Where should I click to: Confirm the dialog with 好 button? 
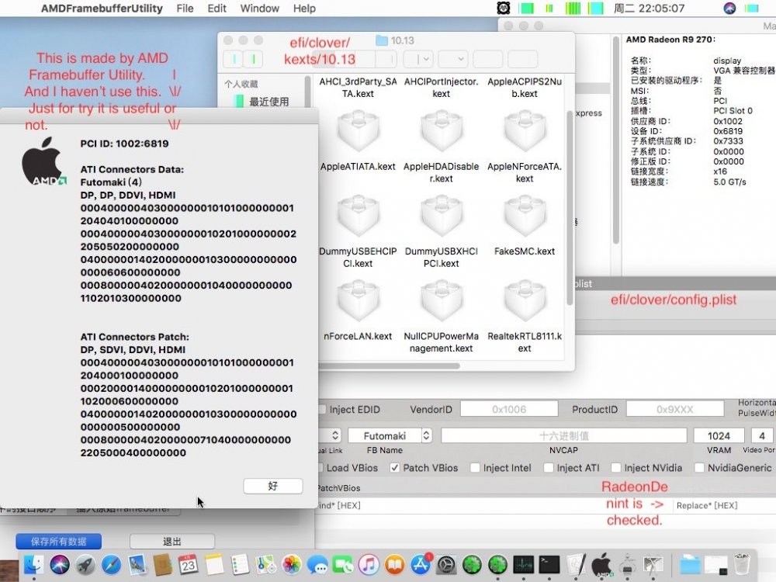pyautogui.click(x=272, y=486)
